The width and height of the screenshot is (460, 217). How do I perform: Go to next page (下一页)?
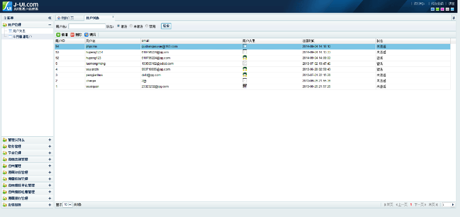(x=420, y=204)
